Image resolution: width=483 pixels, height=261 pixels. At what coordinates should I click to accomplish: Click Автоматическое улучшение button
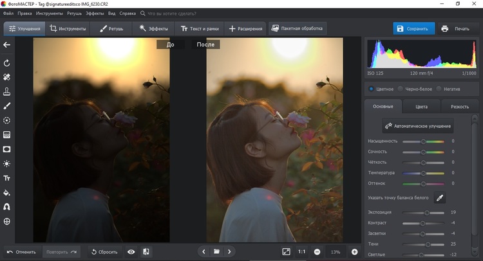click(x=418, y=126)
